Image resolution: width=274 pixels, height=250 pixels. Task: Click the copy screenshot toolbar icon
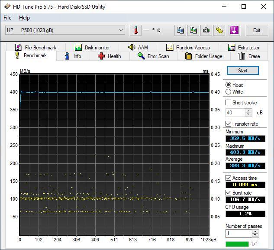(193, 30)
